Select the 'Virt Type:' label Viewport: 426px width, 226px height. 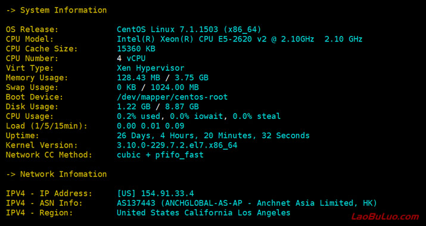click(x=30, y=68)
